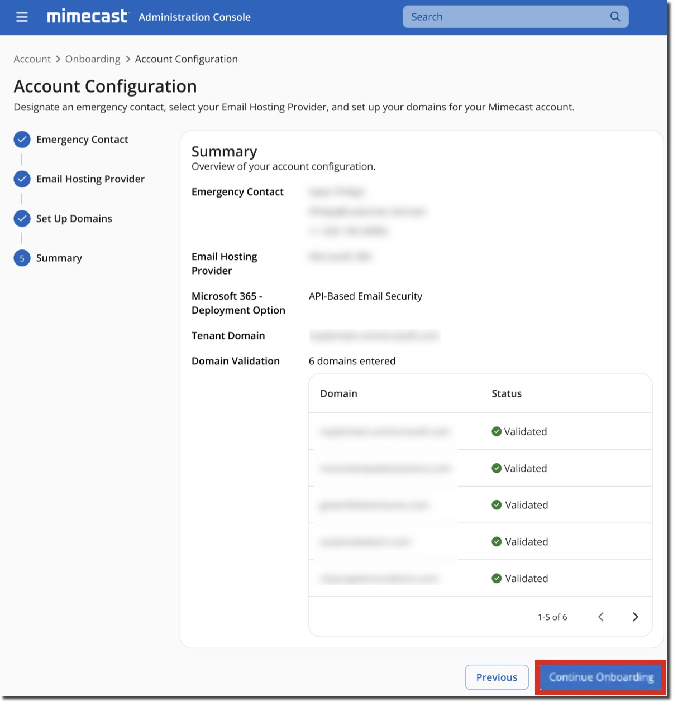Select the Validated status icon on last listed domain
673x702 pixels.
pyautogui.click(x=496, y=578)
